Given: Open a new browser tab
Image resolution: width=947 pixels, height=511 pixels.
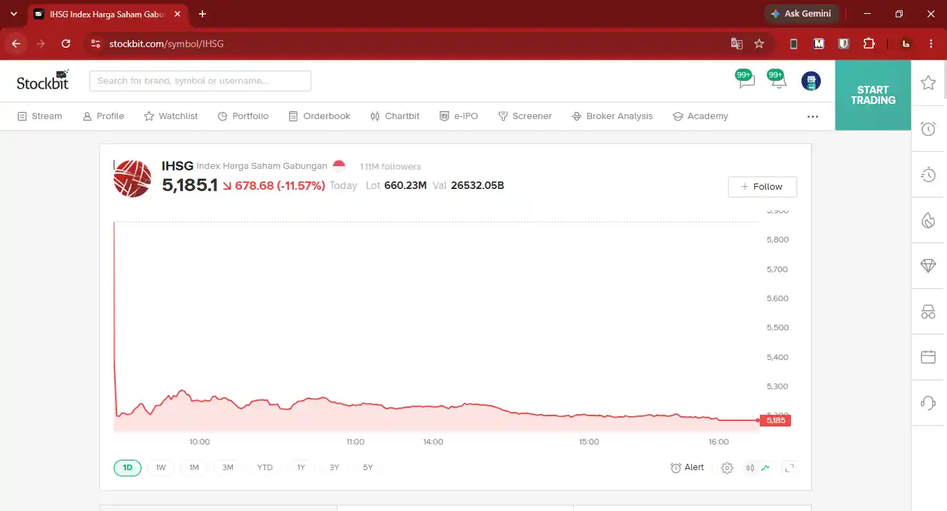Looking at the screenshot, I should [202, 14].
